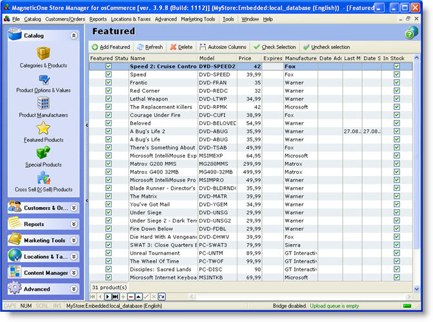This screenshot has height=322, width=433.
Task: Go to next record navigator button
Action: (x=108, y=297)
